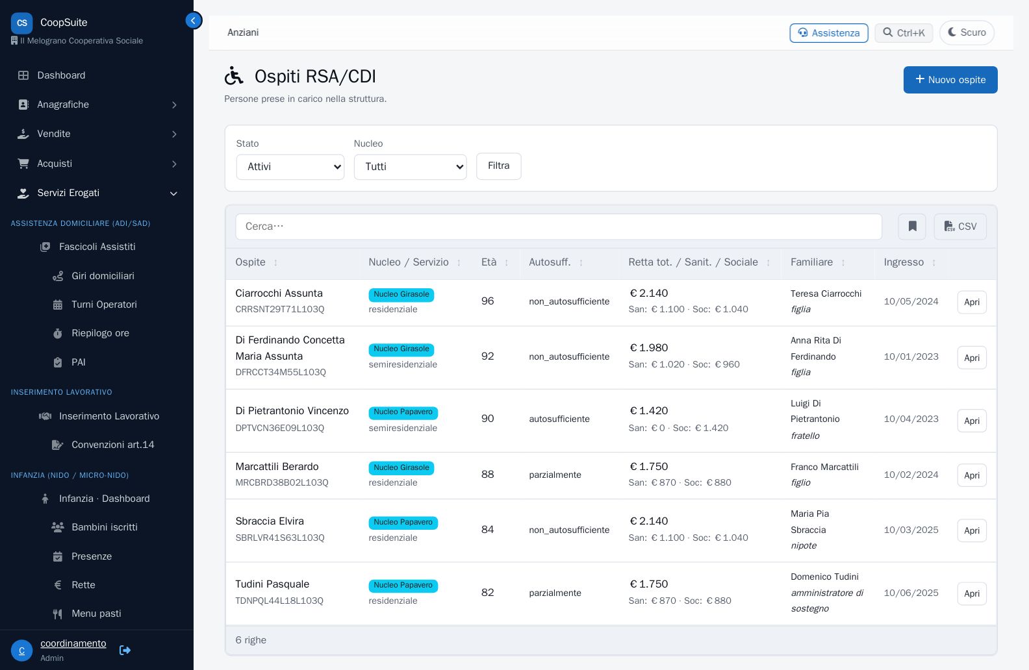Click the Dashboard grid icon in the sidebar
The height and width of the screenshot is (670, 1029).
(x=23, y=75)
